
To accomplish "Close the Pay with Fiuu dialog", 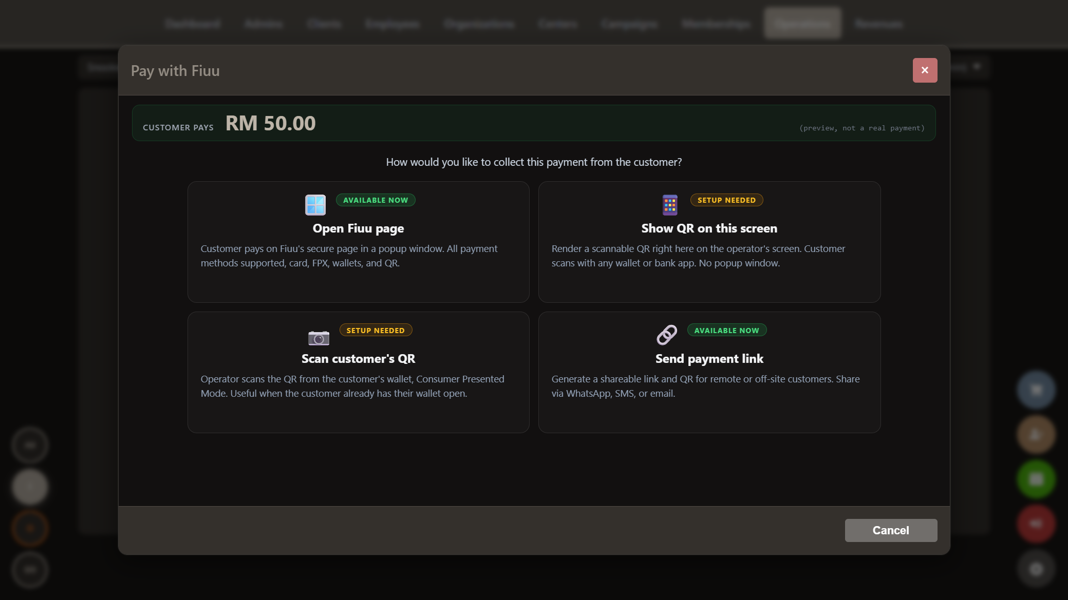I will (925, 70).
